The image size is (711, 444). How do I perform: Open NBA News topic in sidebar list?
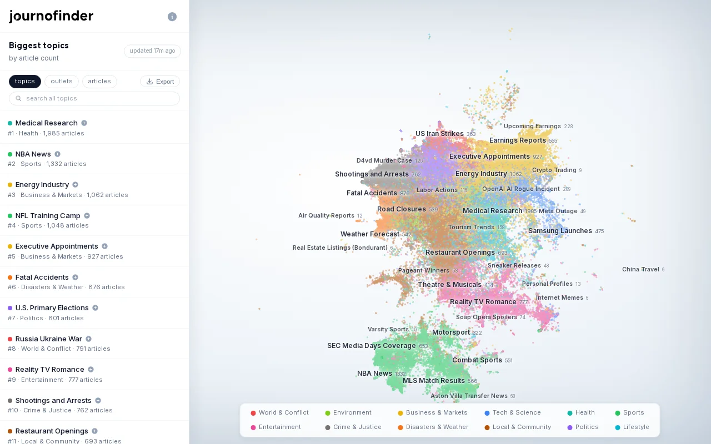click(x=94, y=159)
